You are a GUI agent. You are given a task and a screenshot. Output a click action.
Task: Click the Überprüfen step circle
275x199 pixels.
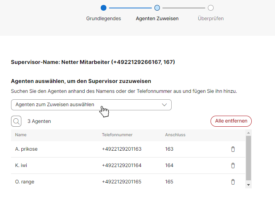pyautogui.click(x=211, y=8)
